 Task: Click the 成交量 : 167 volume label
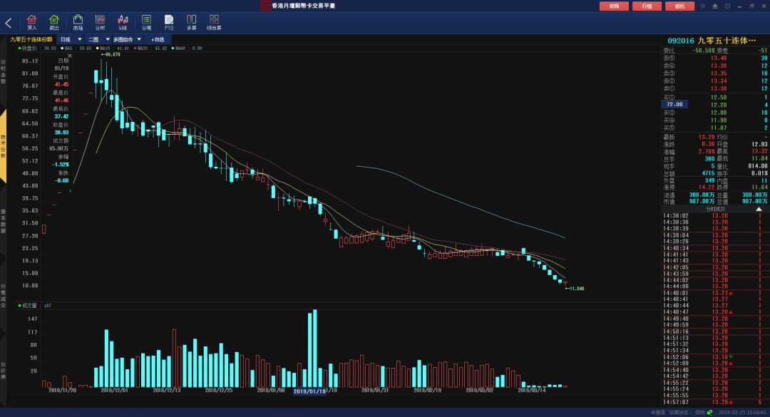(x=35, y=306)
